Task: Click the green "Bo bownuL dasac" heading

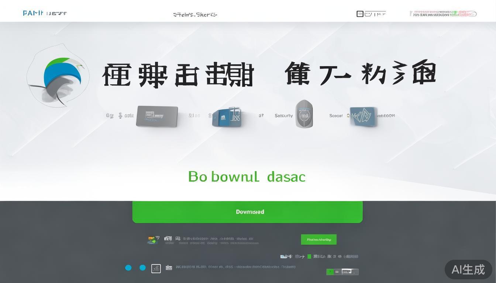Action: (x=247, y=177)
